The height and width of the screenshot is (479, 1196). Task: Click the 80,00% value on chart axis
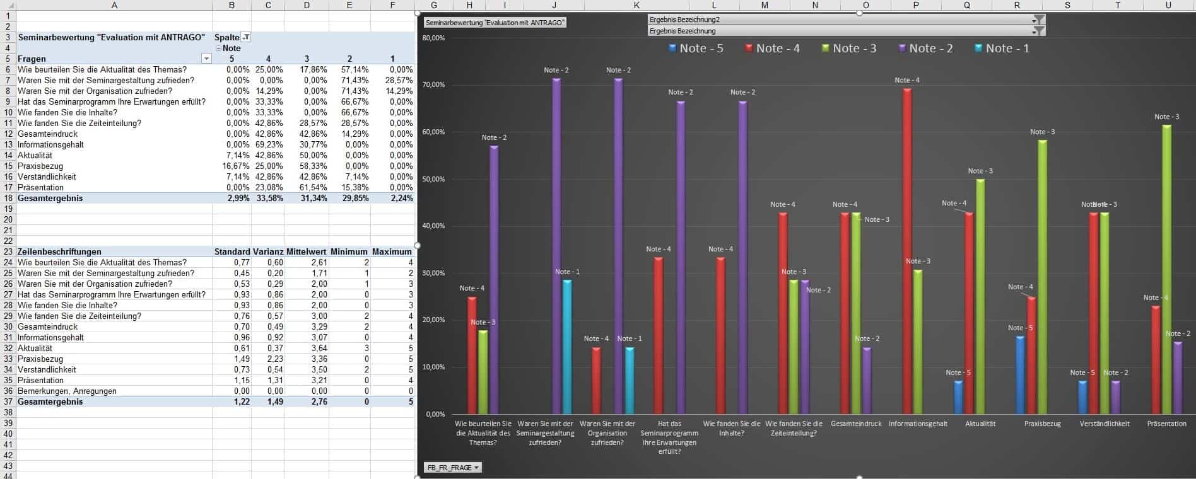[433, 38]
